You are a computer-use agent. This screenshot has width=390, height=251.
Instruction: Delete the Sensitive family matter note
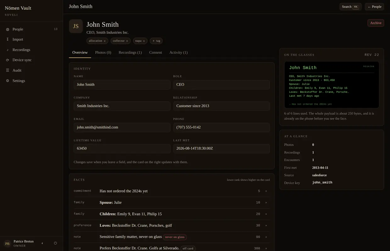tap(266, 237)
